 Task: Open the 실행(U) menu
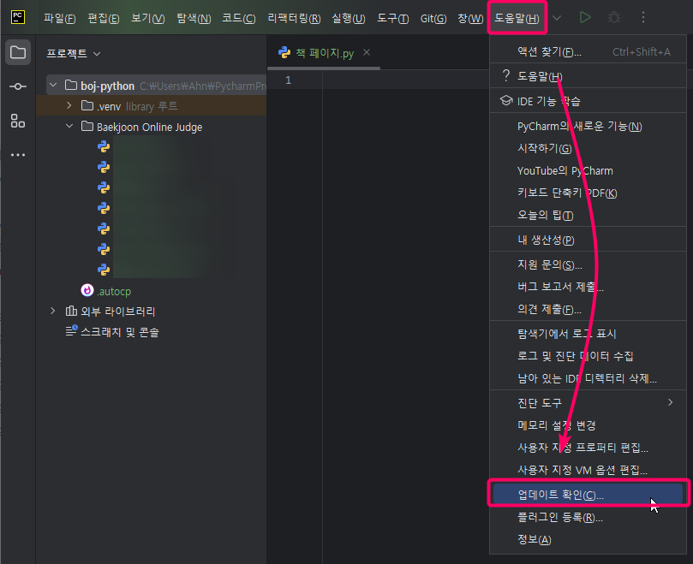[349, 19]
